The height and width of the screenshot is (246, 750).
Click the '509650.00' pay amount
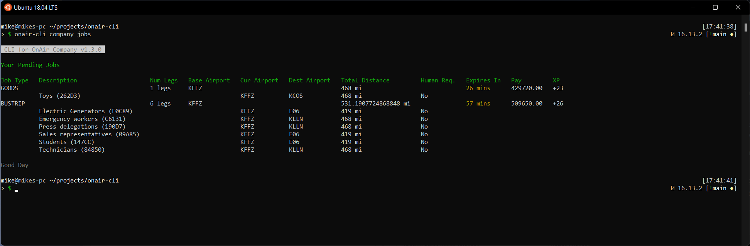(527, 104)
